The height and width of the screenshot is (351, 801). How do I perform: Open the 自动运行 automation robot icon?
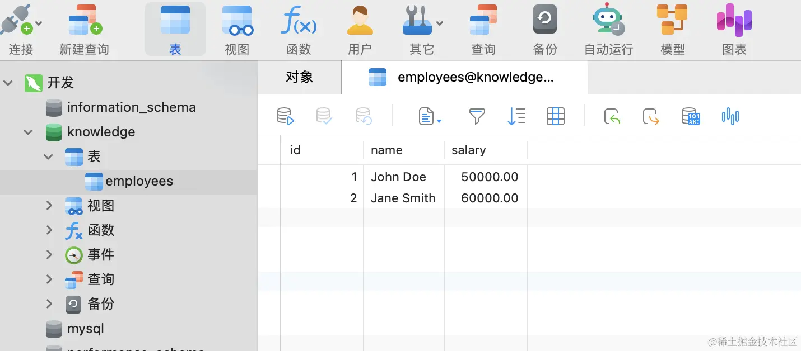tap(609, 20)
